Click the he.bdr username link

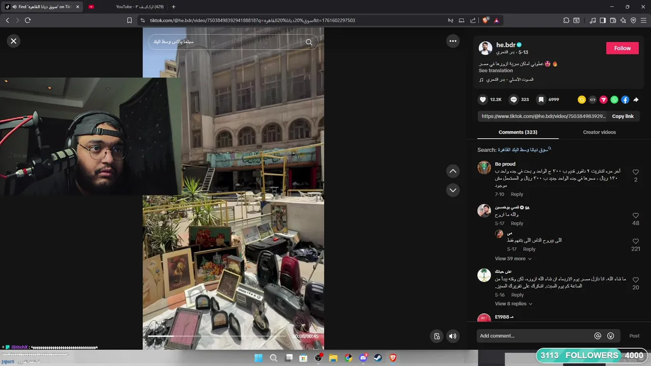point(506,45)
